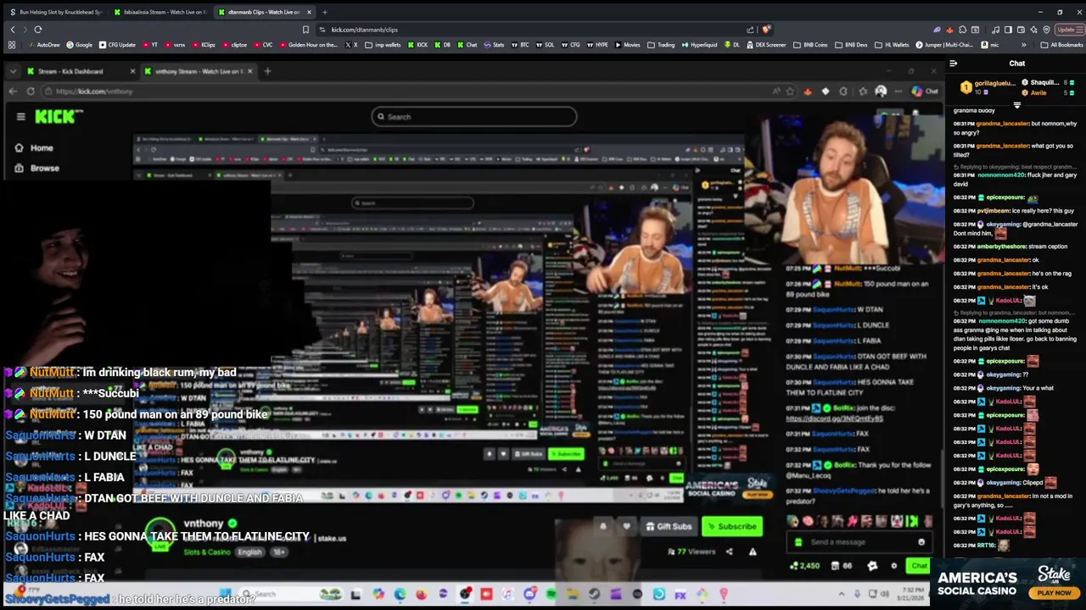This screenshot has width=1086, height=610.
Task: Select the vnthony Stream tab in clip
Action: (x=198, y=71)
